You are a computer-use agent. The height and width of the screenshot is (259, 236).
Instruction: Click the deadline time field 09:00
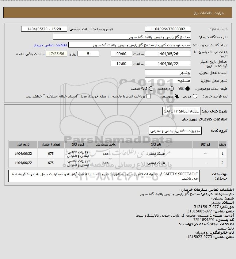click(x=121, y=54)
